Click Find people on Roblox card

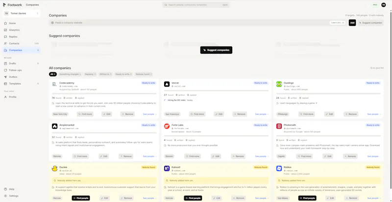[x=307, y=198]
